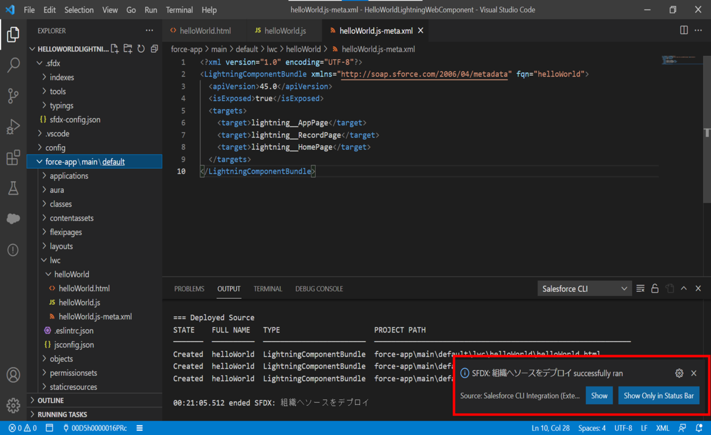This screenshot has width=711, height=435.
Task: Click Show Only in Status Bar button
Action: pos(659,395)
